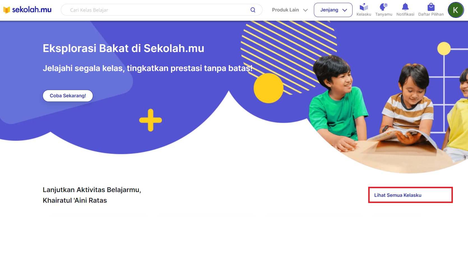Click the search magnifier icon
Image resolution: width=468 pixels, height=255 pixels.
pyautogui.click(x=253, y=10)
